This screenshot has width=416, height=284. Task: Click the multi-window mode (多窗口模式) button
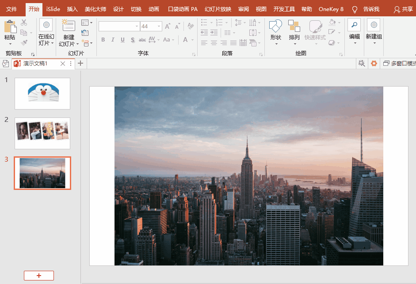[399, 63]
